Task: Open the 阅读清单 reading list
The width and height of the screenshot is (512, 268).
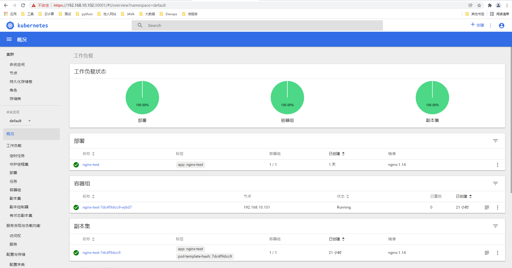Action: [x=499, y=14]
